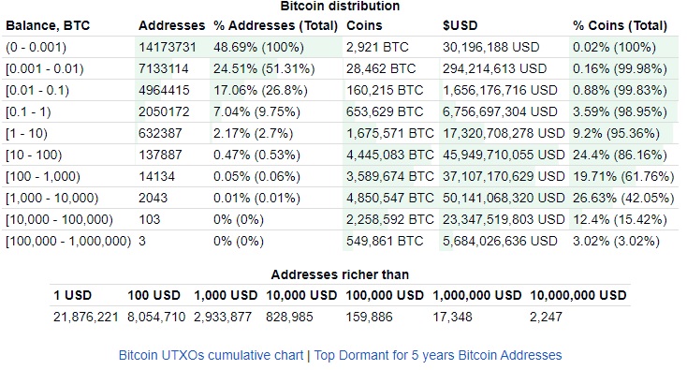Click the Addresses richer than heading
This screenshot has height=370, width=687.
click(x=340, y=274)
